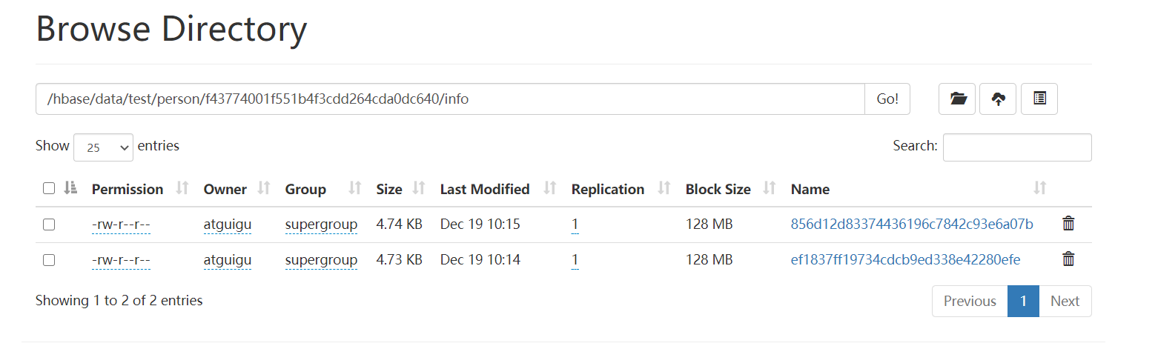The height and width of the screenshot is (346, 1158).
Task: Click the upload files cloud icon
Action: coord(998,99)
